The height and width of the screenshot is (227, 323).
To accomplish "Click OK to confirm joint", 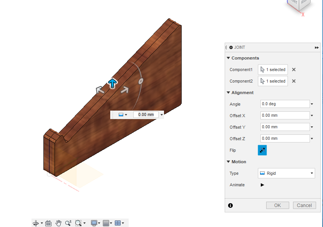I will click(x=277, y=205).
